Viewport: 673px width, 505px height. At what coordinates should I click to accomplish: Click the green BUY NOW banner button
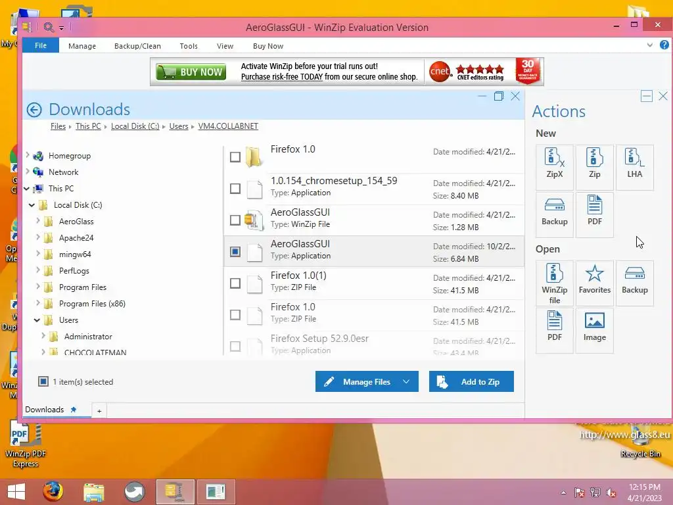tap(191, 72)
